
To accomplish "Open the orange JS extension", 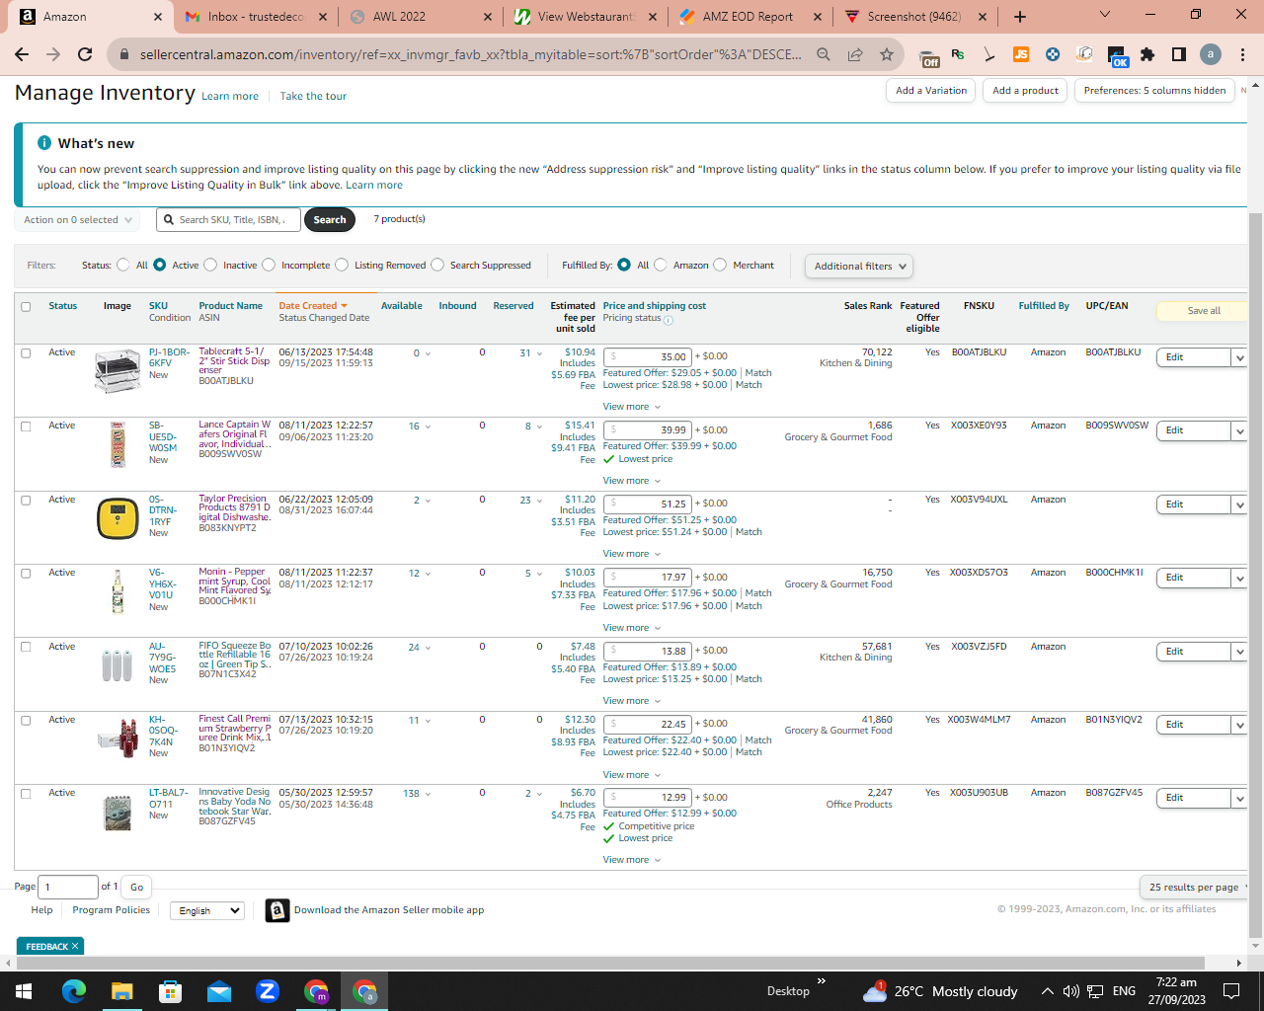I will click(1021, 54).
